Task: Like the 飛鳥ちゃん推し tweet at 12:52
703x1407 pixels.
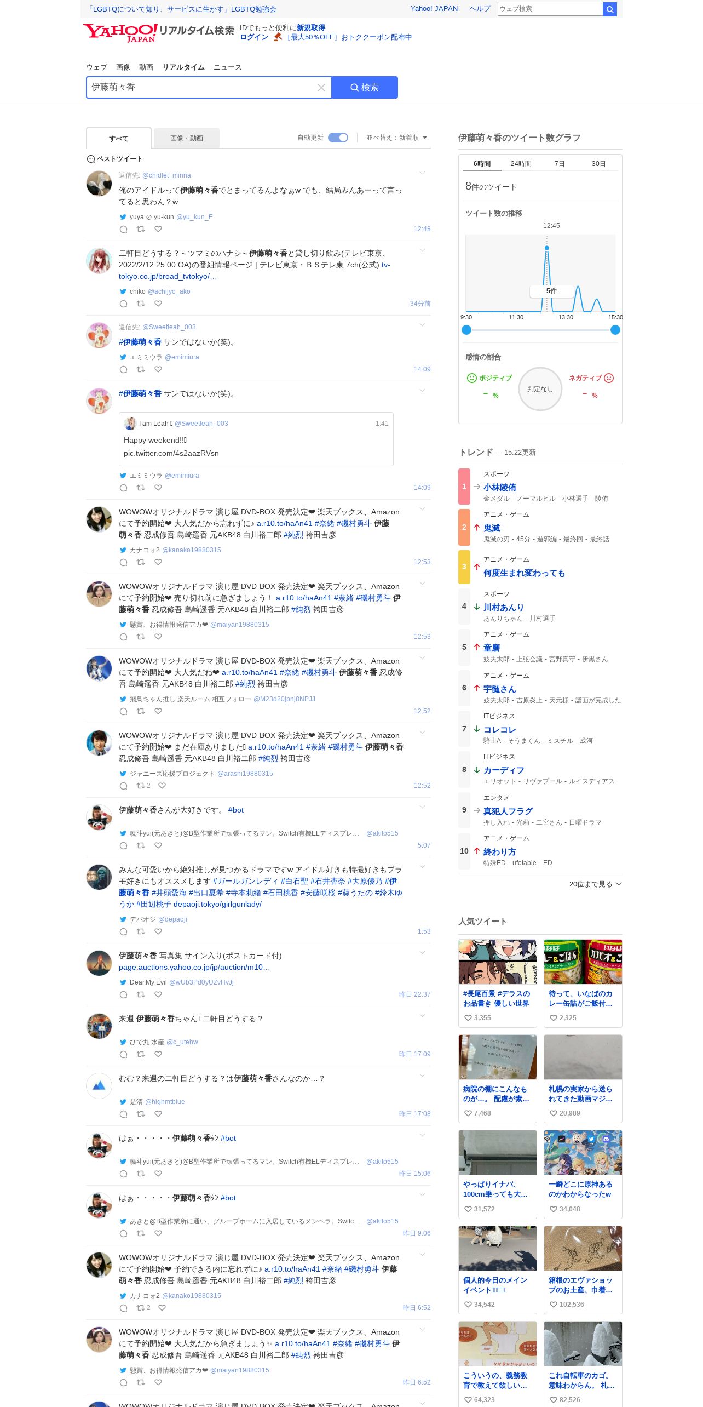Action: (x=158, y=711)
